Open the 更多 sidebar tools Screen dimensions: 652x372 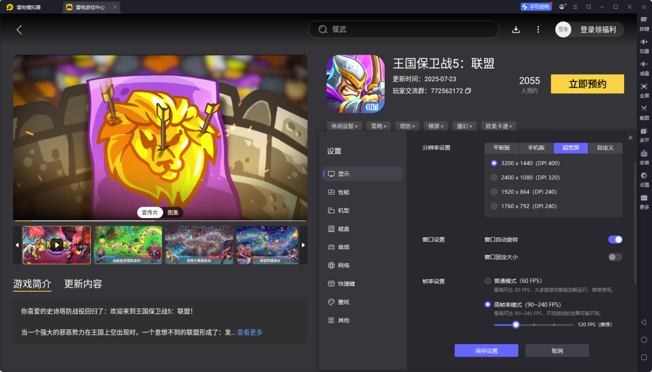tap(644, 201)
